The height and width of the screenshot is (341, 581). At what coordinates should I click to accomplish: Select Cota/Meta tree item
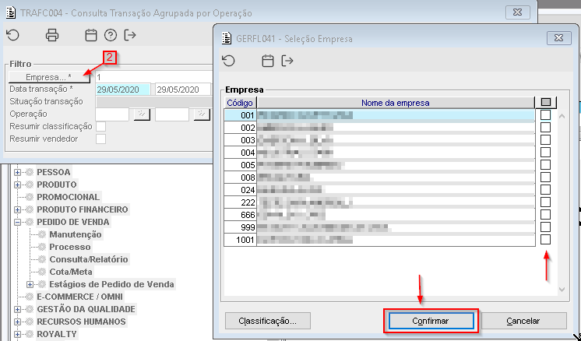pyautogui.click(x=71, y=272)
